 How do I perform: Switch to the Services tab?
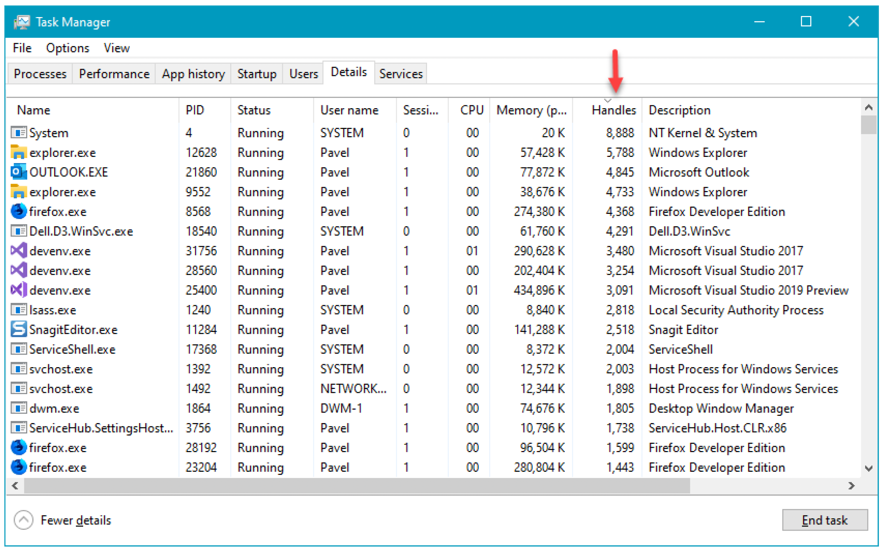pos(401,74)
